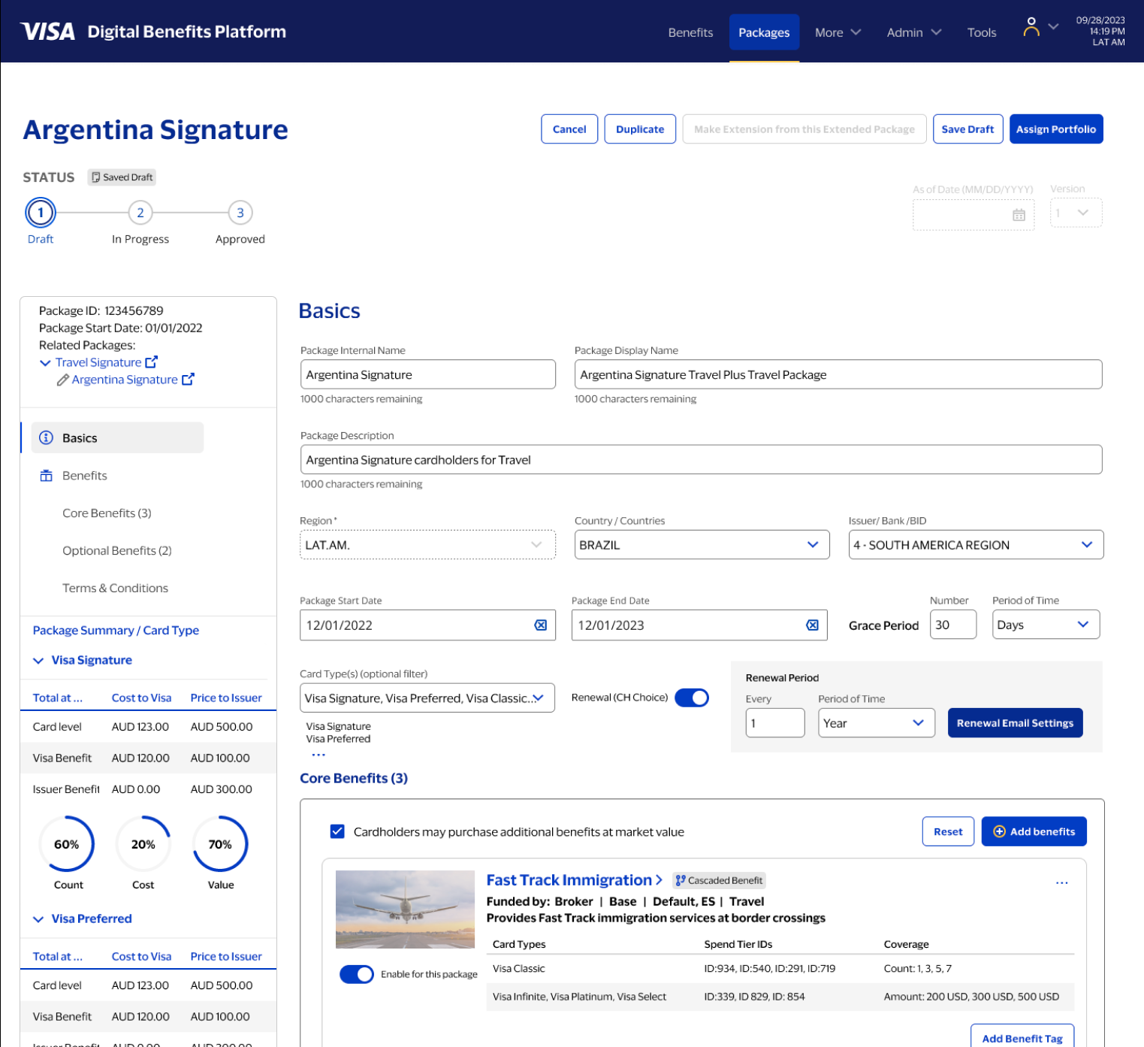Clear the Package End Date field
Viewport: 1144px width, 1047px height.
[812, 625]
